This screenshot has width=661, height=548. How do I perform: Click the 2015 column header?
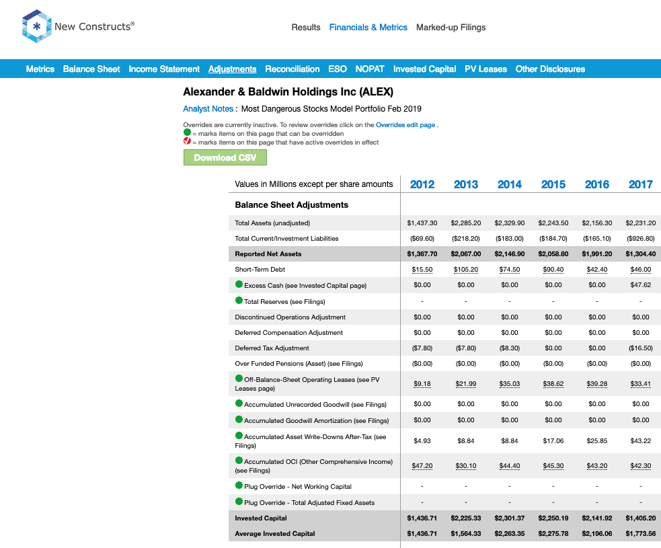pos(553,184)
